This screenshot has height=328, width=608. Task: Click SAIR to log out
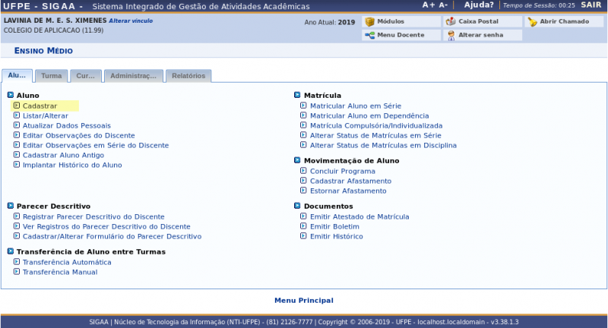[591, 5]
